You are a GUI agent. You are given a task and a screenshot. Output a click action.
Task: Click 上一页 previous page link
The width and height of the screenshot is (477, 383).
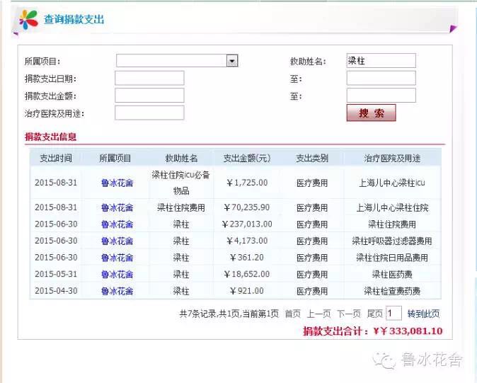(318, 314)
